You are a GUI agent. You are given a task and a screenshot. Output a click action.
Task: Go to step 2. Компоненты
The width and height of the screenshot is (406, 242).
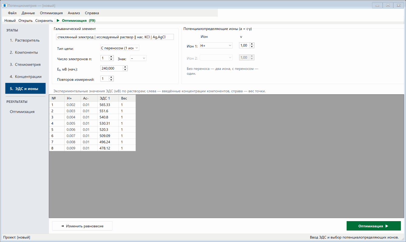25,52
